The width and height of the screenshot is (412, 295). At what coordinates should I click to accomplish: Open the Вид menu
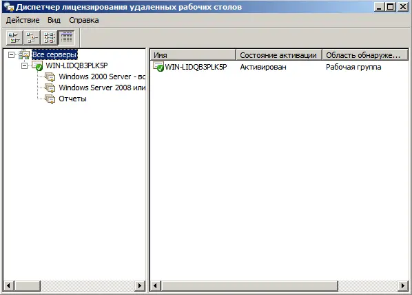pyautogui.click(x=54, y=20)
